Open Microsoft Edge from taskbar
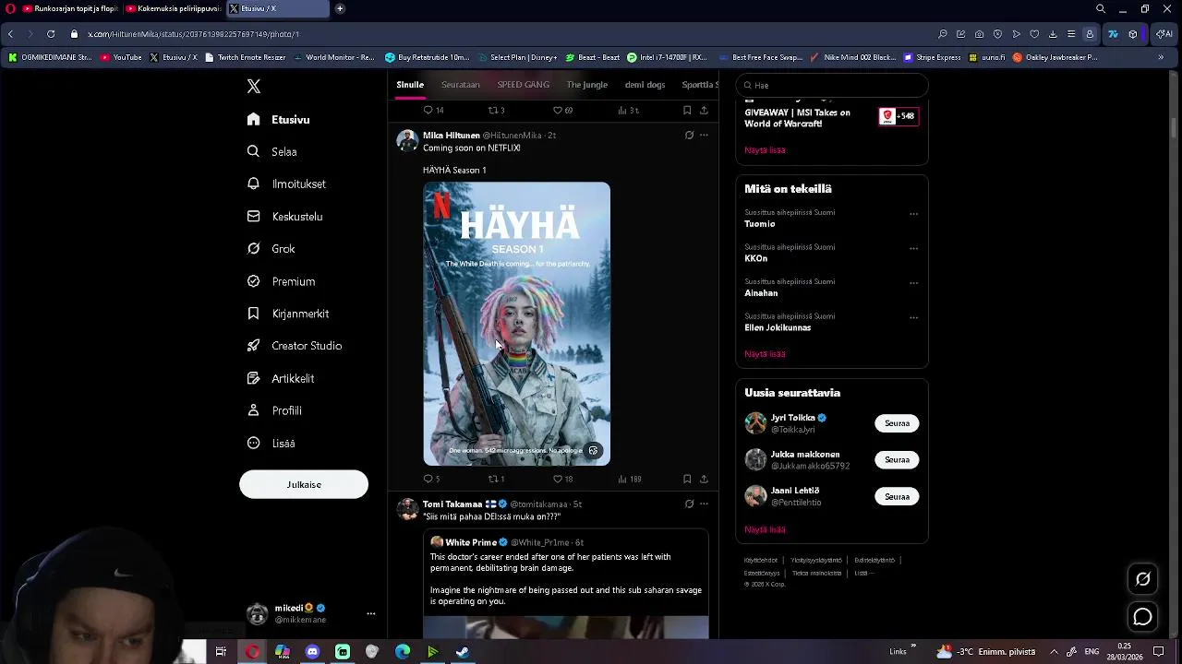Viewport: 1182px width, 664px height. tap(403, 652)
